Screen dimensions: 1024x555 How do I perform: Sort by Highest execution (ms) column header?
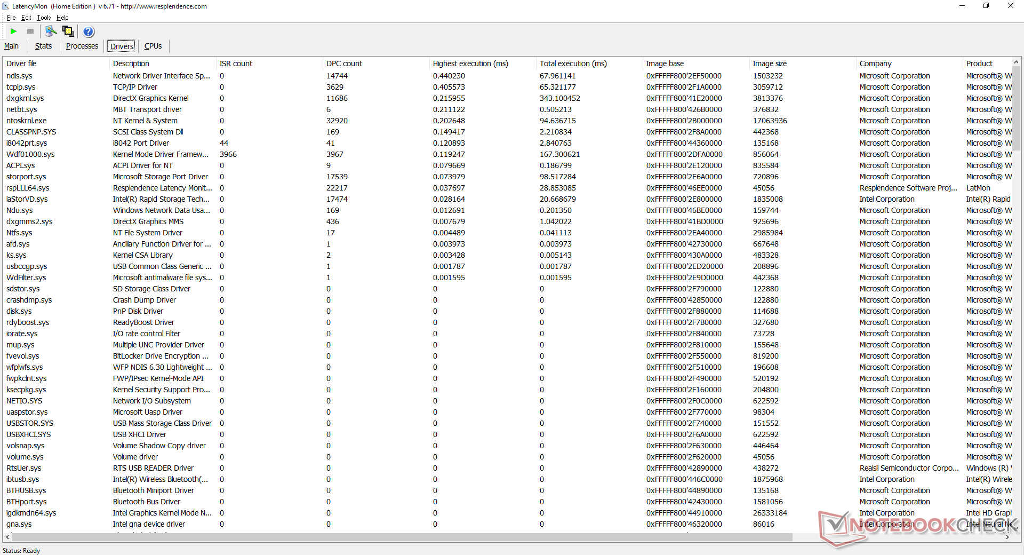(483, 64)
